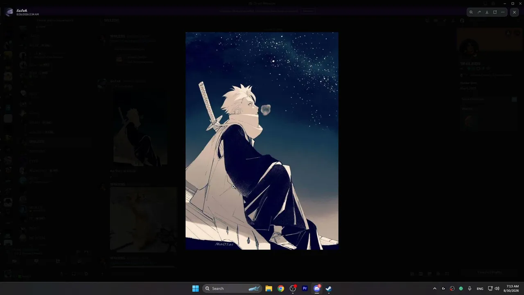Forward the image using the arrow icon
Viewport: 524px width, 295px height.
tap(479, 12)
